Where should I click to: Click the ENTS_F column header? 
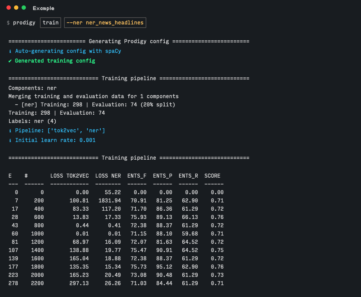(x=137, y=176)
